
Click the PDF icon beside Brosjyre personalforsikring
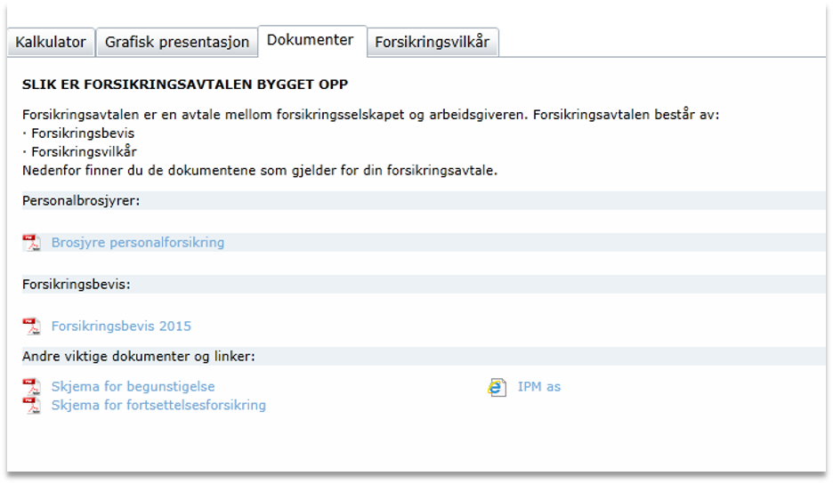point(32,243)
